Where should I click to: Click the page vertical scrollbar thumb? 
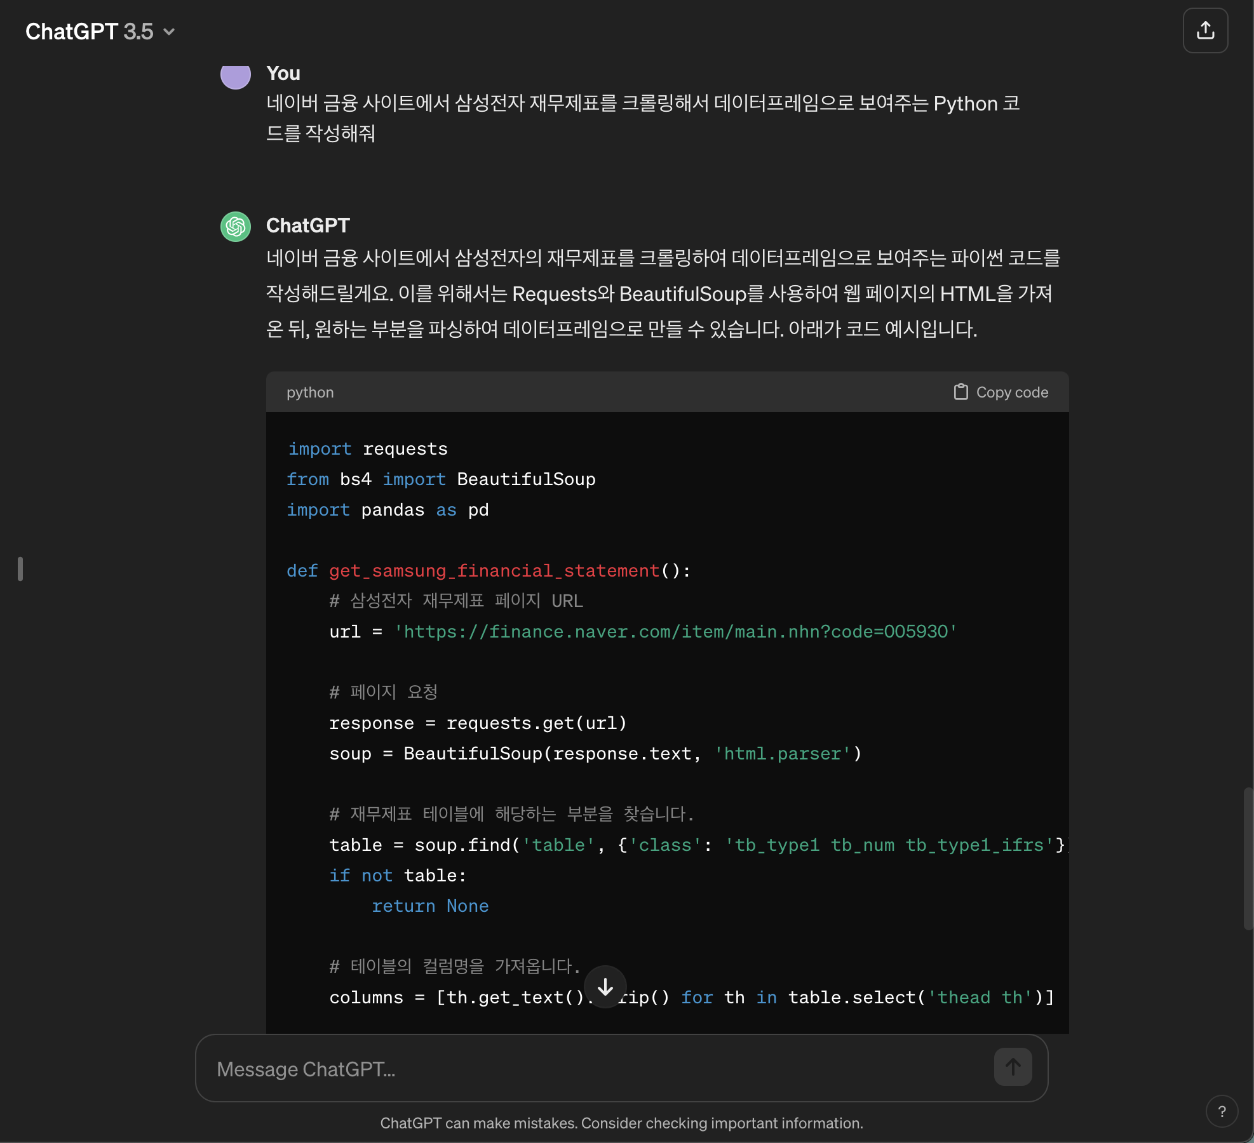tap(1248, 859)
